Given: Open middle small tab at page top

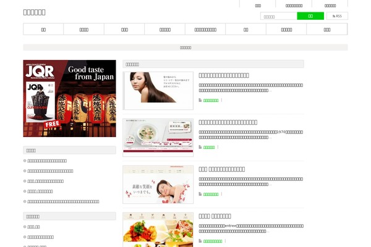Looking at the screenshot, I should pos(294,5).
